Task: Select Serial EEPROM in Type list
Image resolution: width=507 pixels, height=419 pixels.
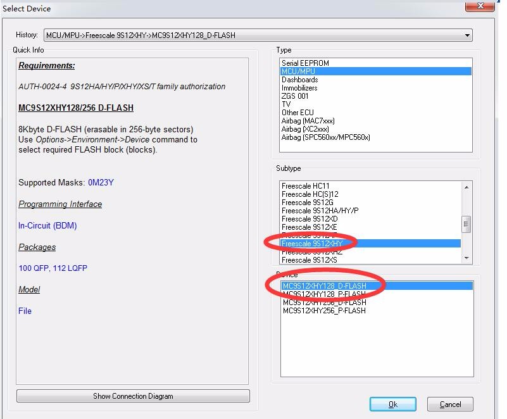Action: (x=375, y=63)
